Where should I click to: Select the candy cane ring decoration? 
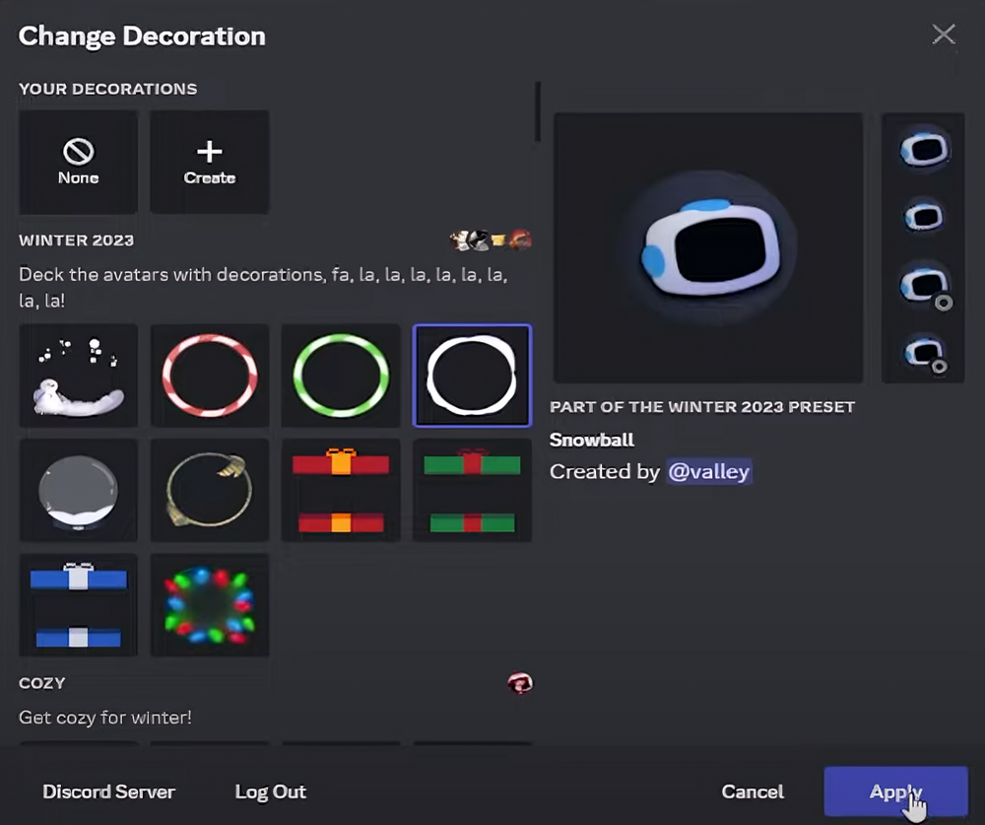click(x=209, y=376)
